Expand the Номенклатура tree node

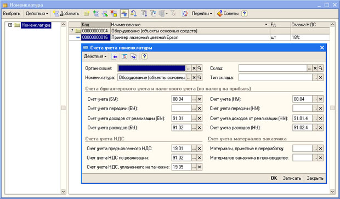pos(10,25)
